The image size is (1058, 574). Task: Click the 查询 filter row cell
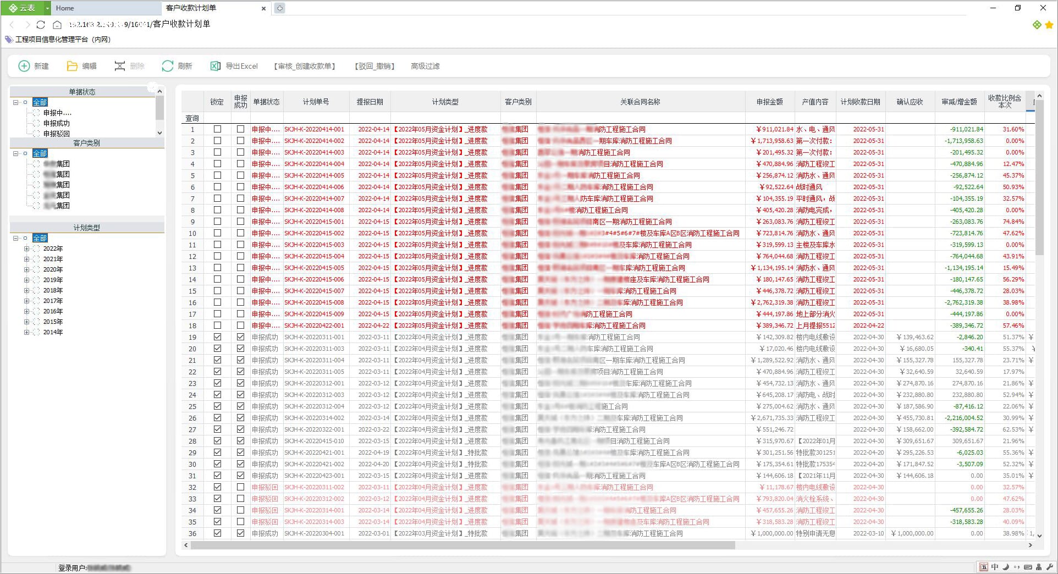pyautogui.click(x=192, y=118)
